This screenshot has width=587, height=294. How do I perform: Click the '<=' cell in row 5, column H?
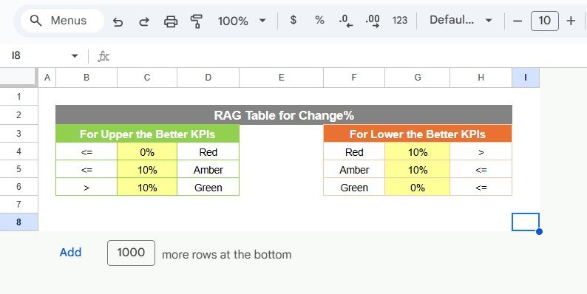pos(481,169)
